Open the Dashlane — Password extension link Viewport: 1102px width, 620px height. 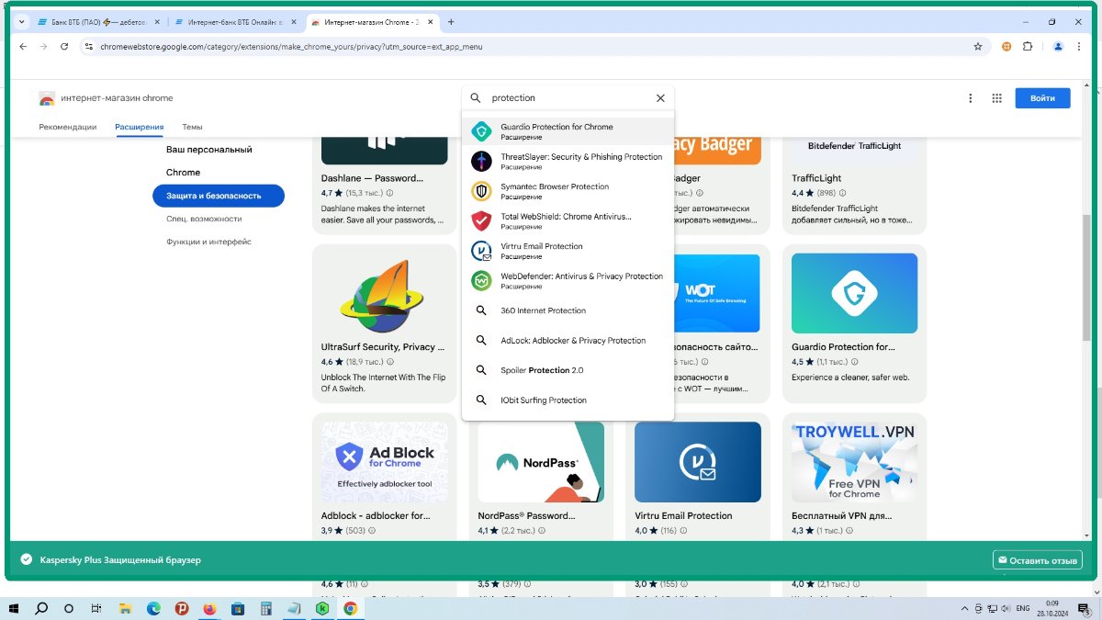(372, 178)
